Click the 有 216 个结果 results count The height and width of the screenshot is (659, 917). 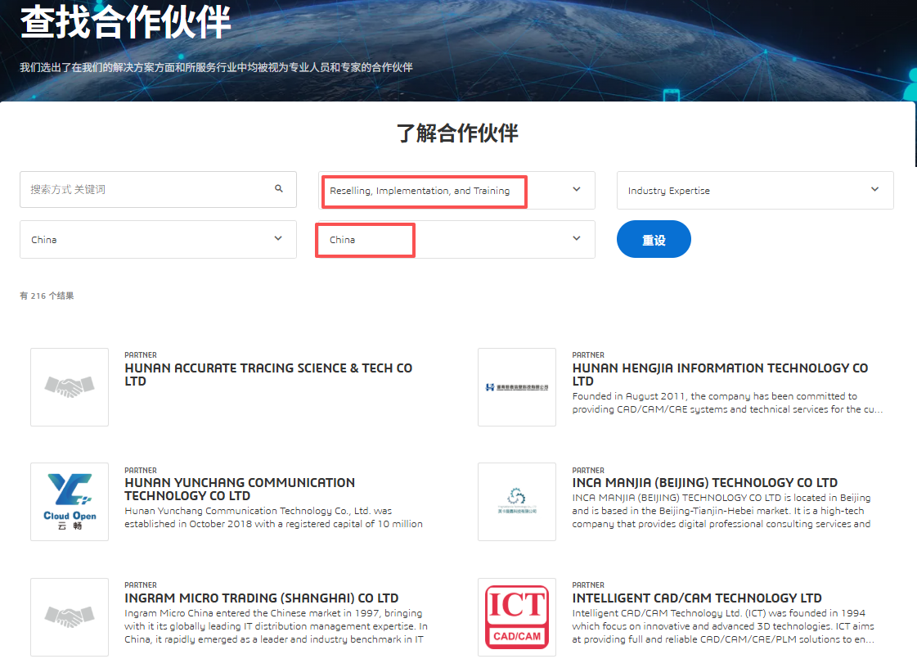(47, 296)
